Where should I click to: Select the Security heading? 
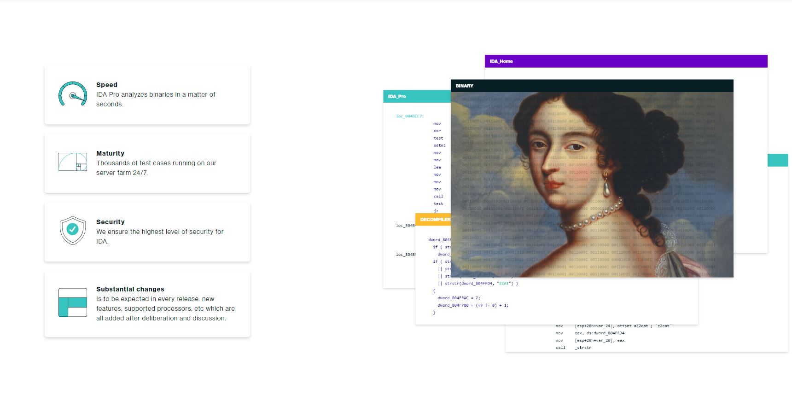pyautogui.click(x=111, y=222)
